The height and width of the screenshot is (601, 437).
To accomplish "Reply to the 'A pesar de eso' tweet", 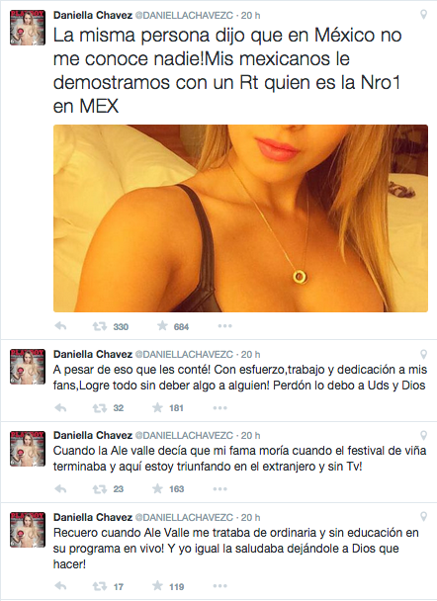I will point(60,408).
